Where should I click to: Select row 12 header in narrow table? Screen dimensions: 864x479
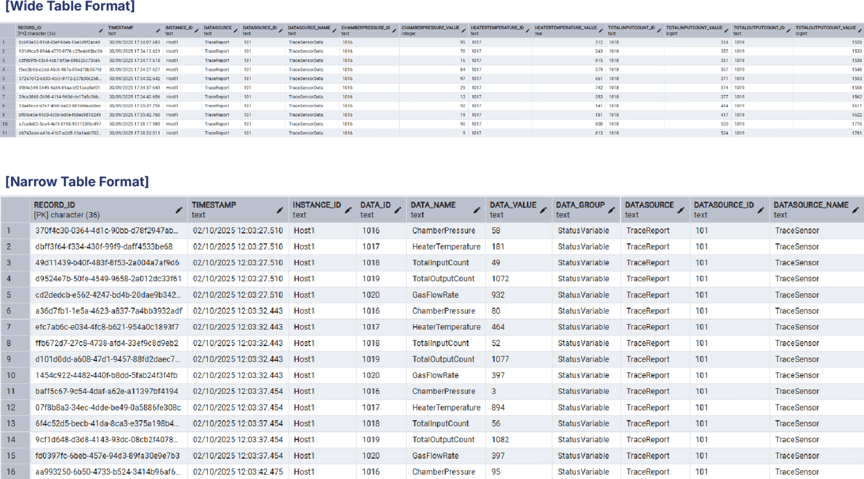[x=11, y=407]
